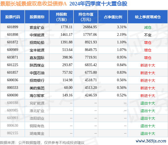Image resolution: width=168 pixels, height=145 pixels.
Task: Click the value 757.92
Action: point(67,73)
